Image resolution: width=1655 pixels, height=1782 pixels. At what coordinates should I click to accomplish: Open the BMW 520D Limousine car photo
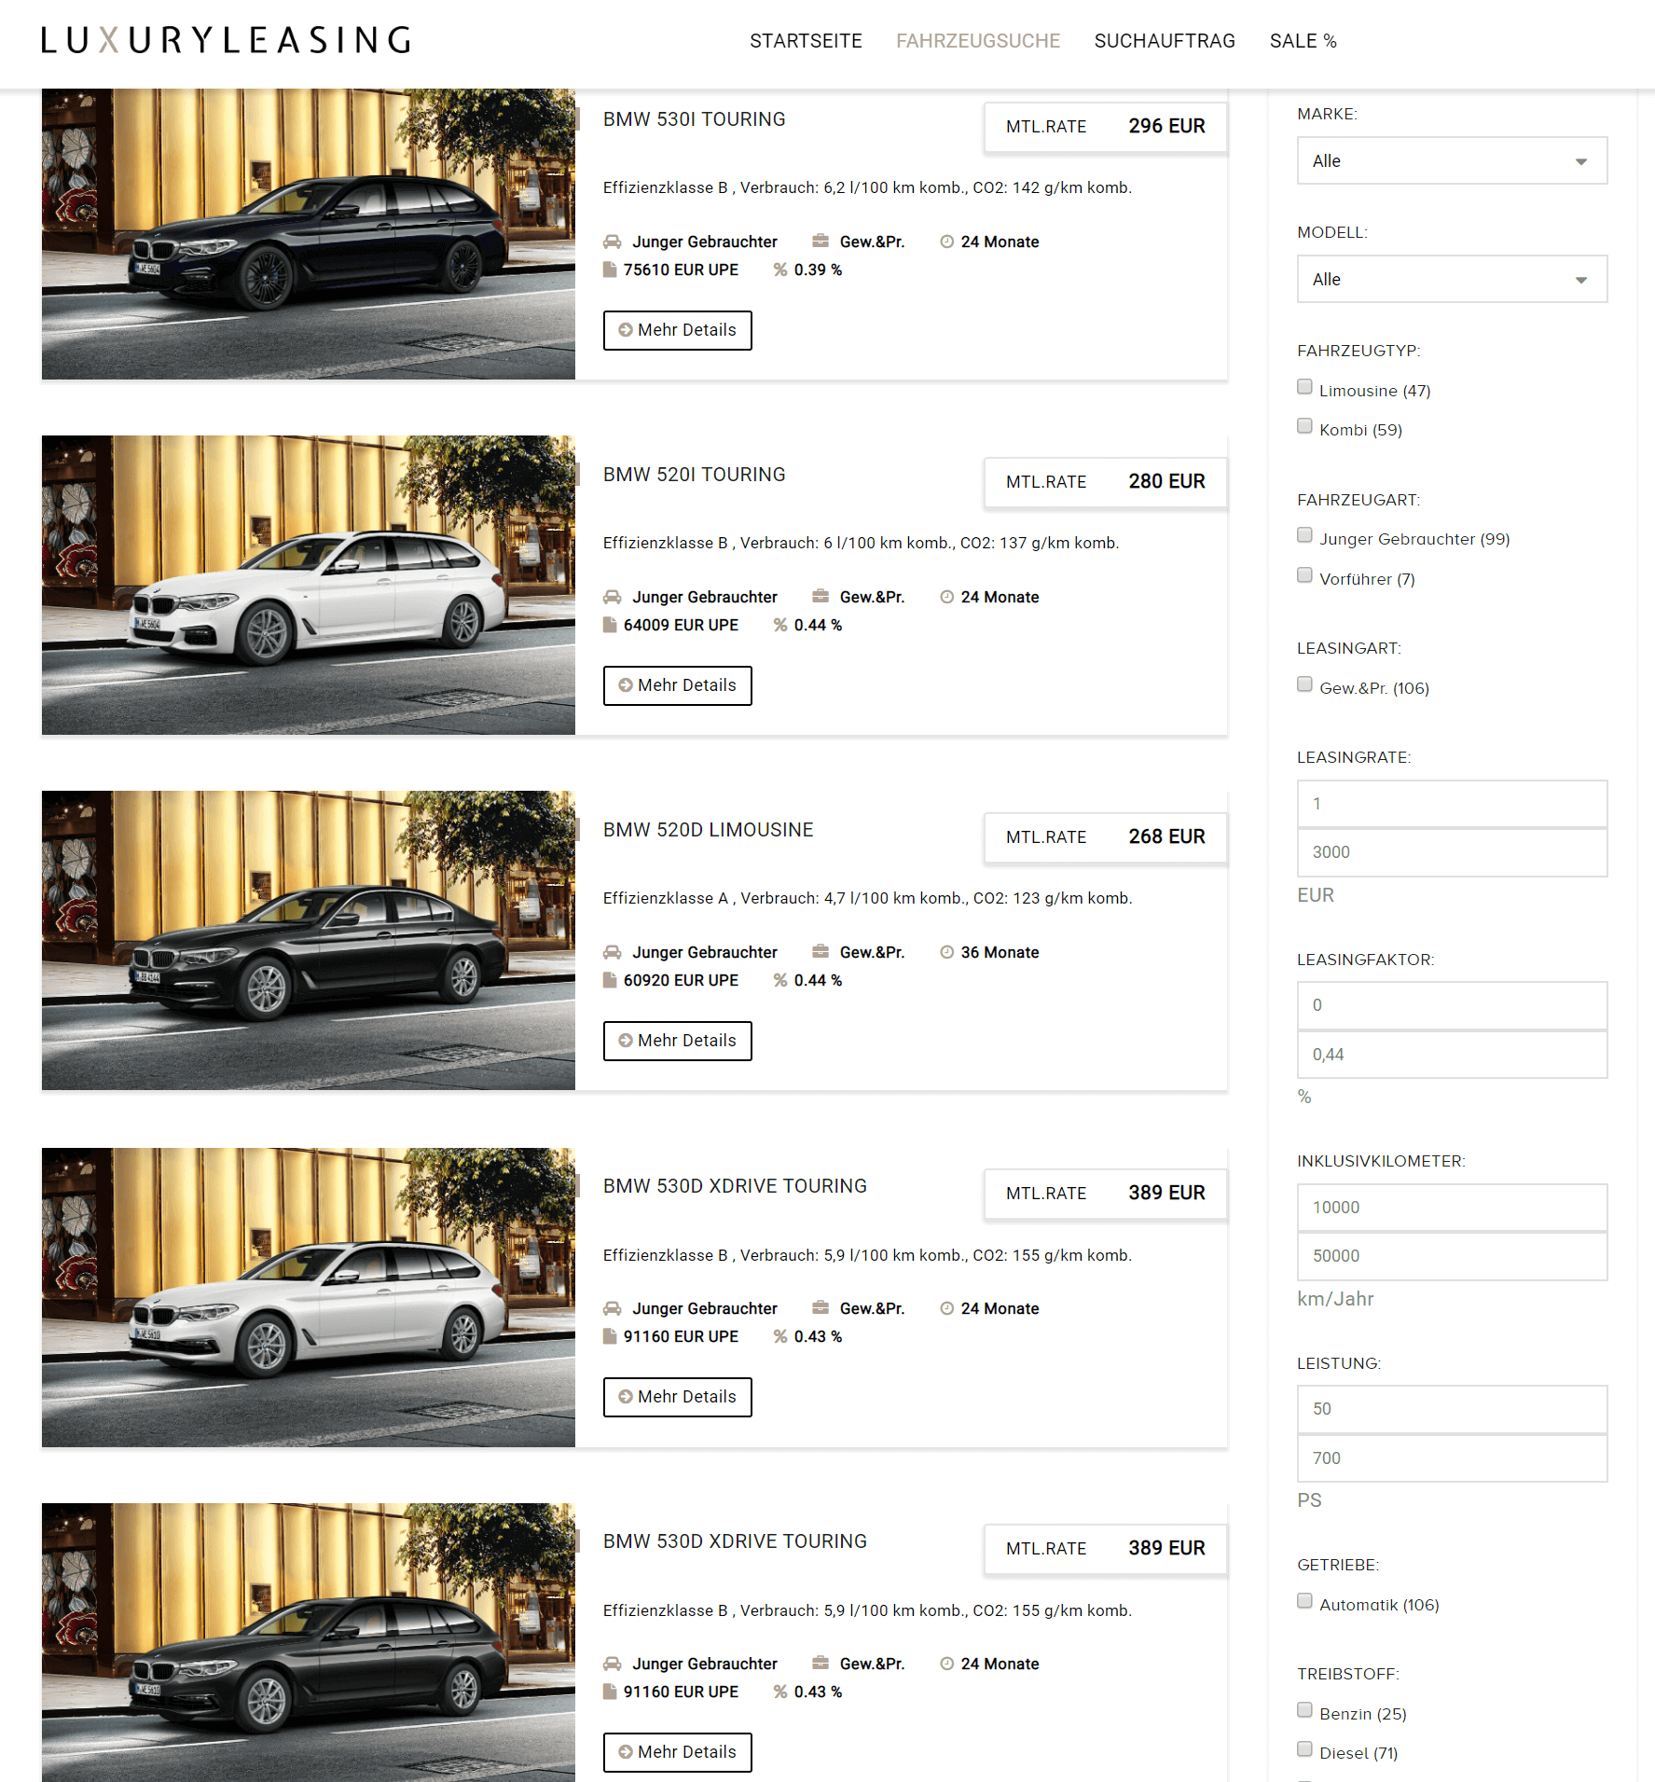309,940
